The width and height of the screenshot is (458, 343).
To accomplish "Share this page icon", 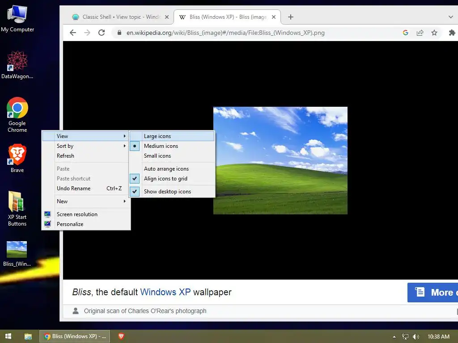I will (x=420, y=33).
